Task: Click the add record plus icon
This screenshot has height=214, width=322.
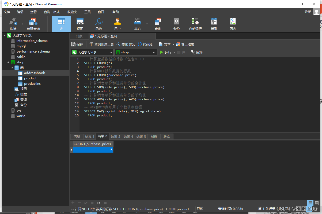Action: (x=73, y=203)
